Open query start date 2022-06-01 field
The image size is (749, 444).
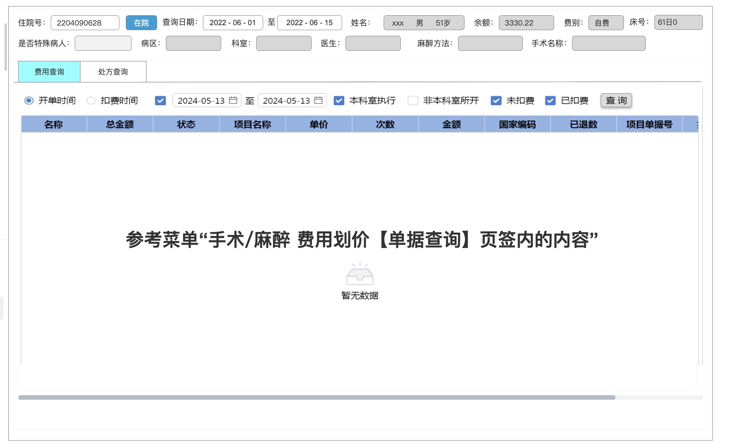233,23
